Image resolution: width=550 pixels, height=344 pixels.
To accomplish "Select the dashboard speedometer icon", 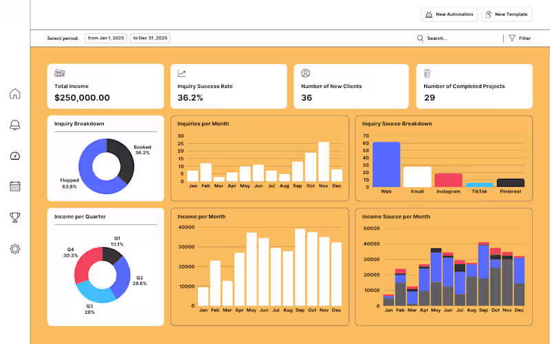I will pyautogui.click(x=14, y=156).
